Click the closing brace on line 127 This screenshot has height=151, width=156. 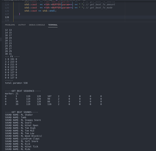tap(20, 14)
